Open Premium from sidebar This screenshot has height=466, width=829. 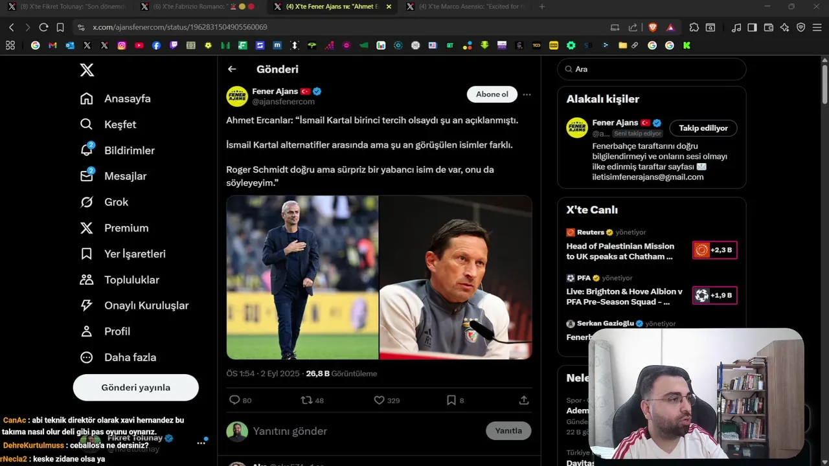point(113,228)
